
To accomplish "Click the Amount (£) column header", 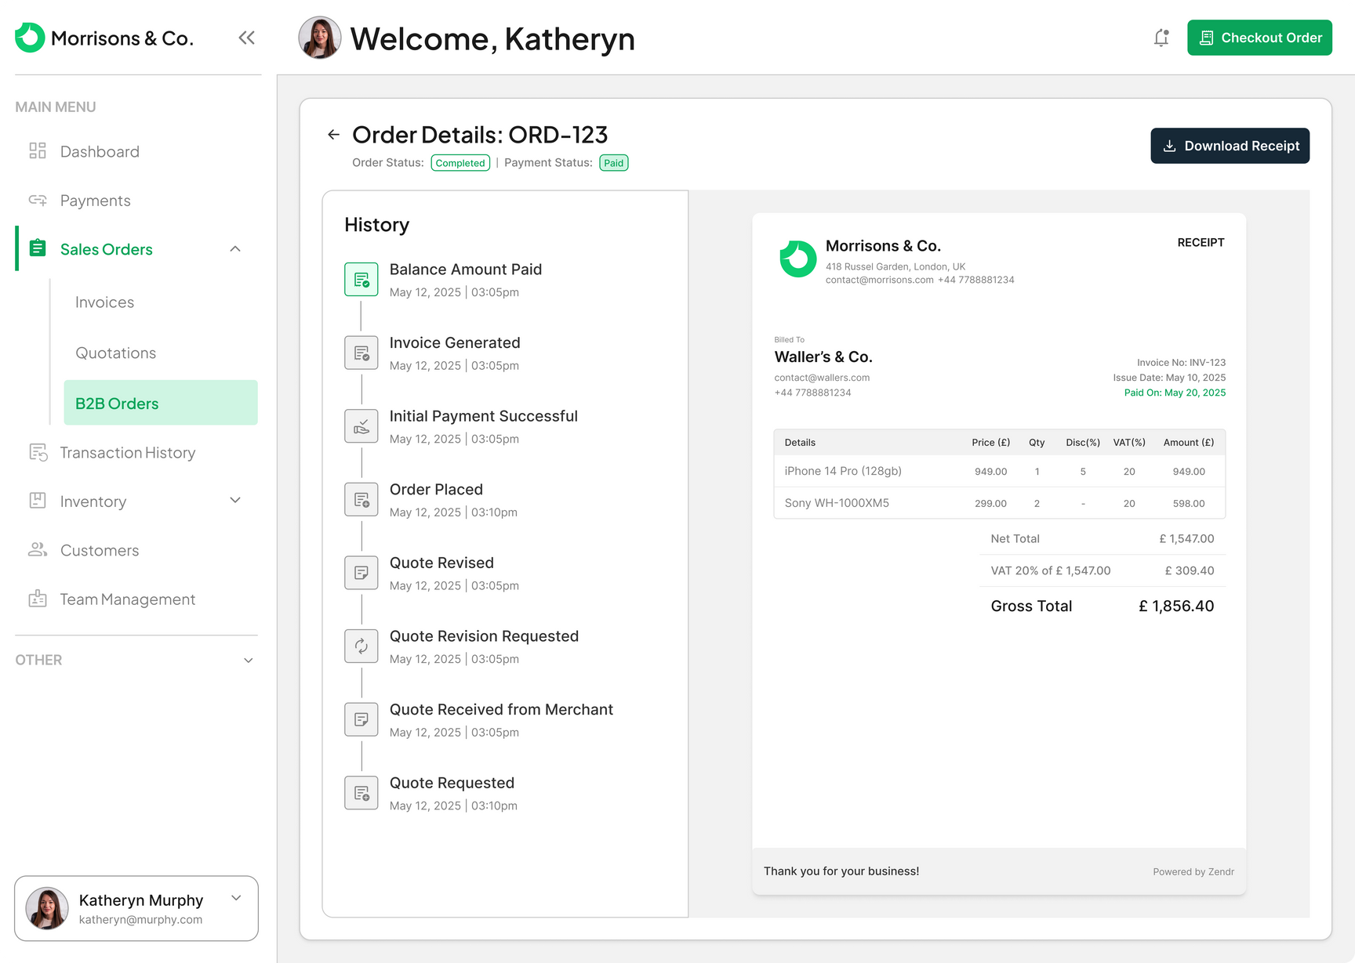I will pos(1189,443).
